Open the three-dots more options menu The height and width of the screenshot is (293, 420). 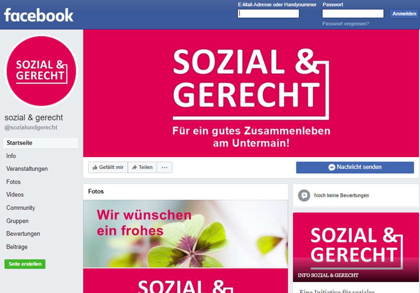(164, 167)
